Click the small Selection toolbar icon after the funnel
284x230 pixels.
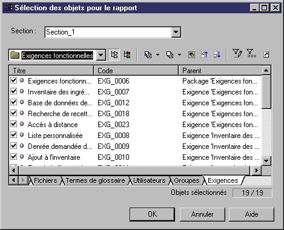coord(266,54)
